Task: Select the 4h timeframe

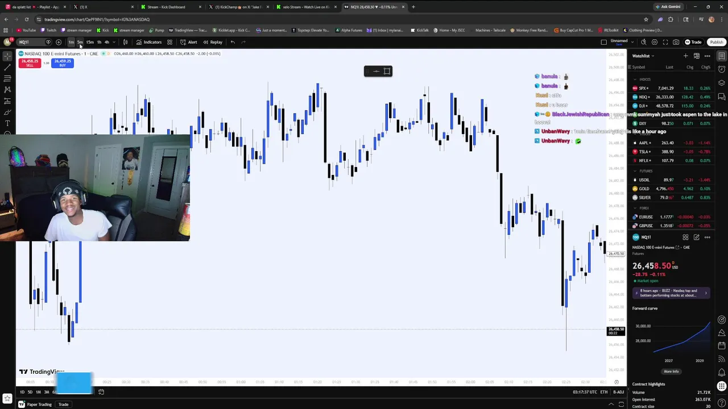Action: (106, 42)
